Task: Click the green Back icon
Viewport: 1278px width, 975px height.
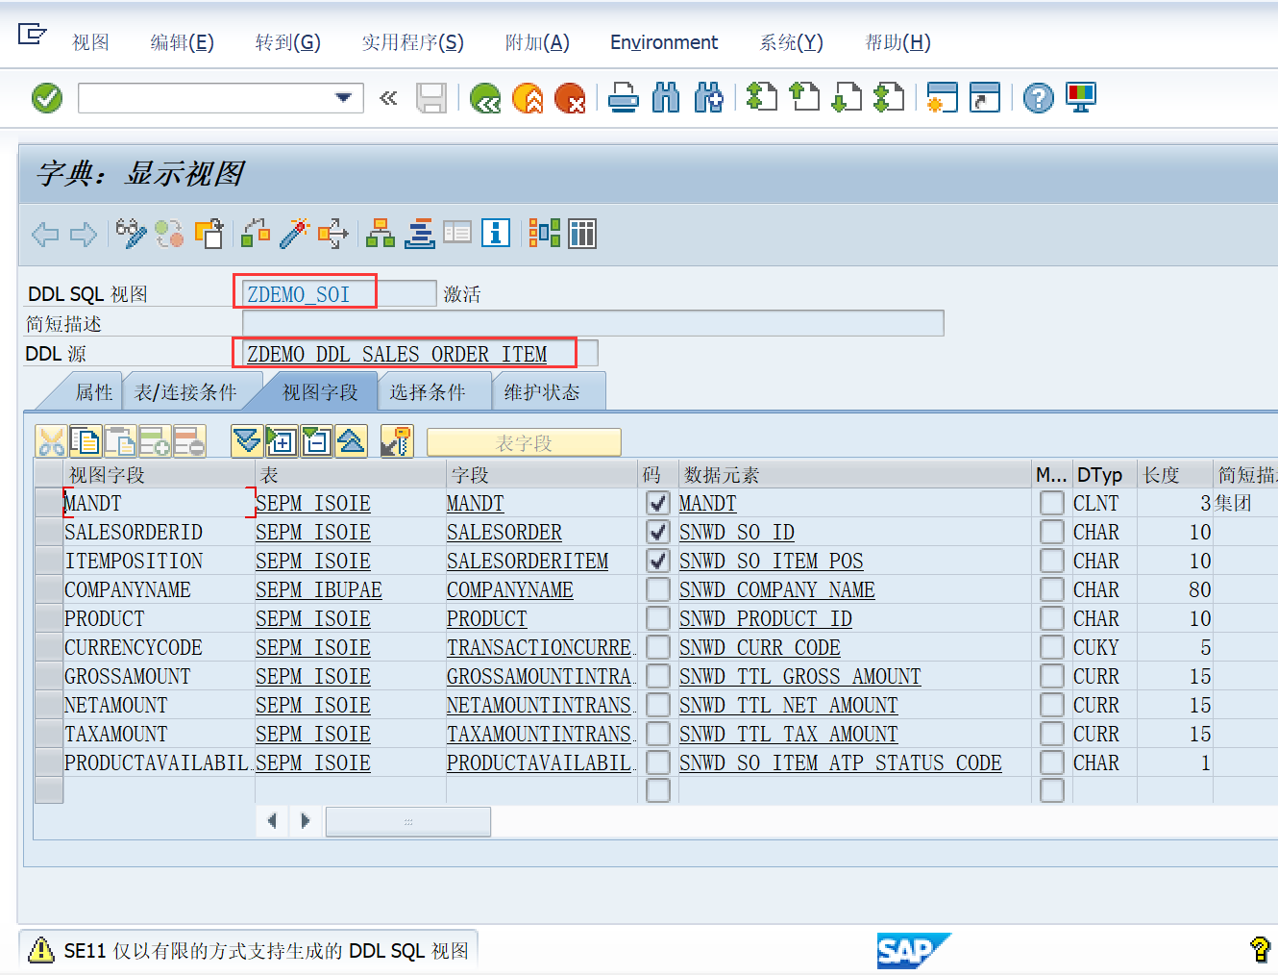Action: click(485, 98)
